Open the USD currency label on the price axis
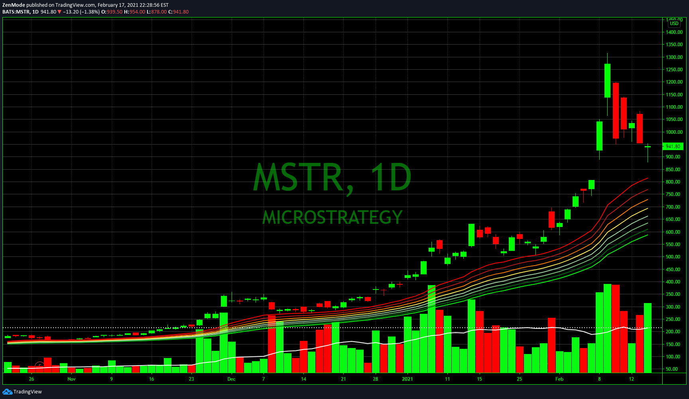This screenshot has width=689, height=399. click(674, 23)
